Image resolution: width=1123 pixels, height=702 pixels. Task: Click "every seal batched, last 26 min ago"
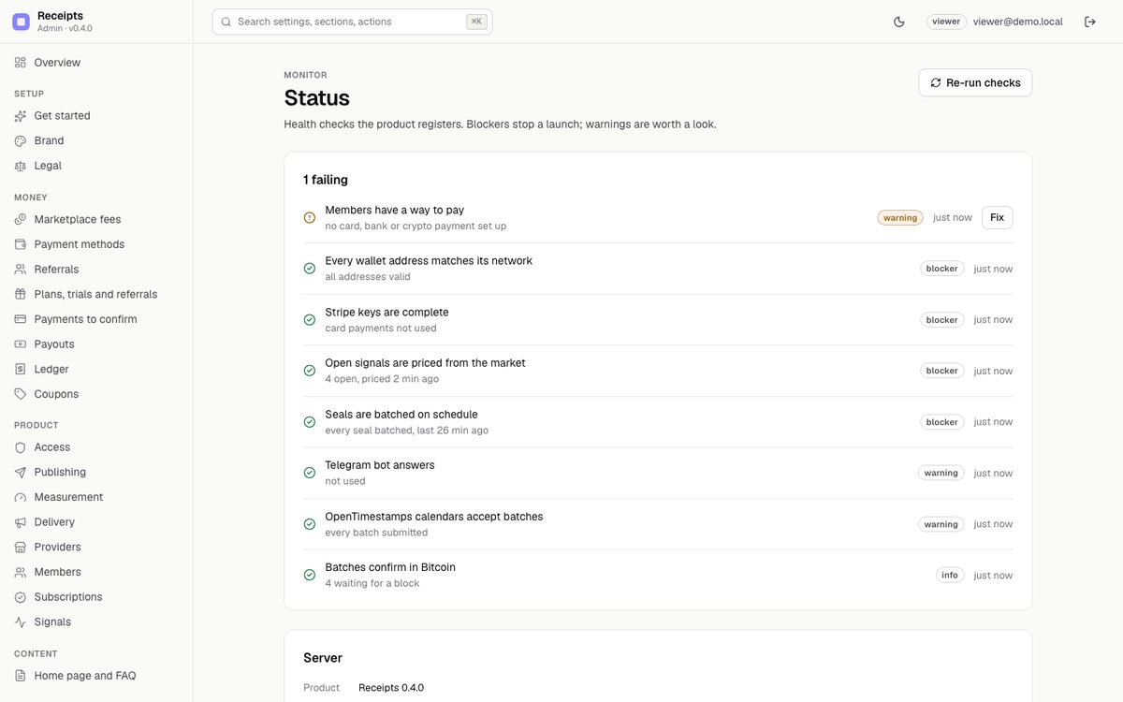[x=407, y=431]
